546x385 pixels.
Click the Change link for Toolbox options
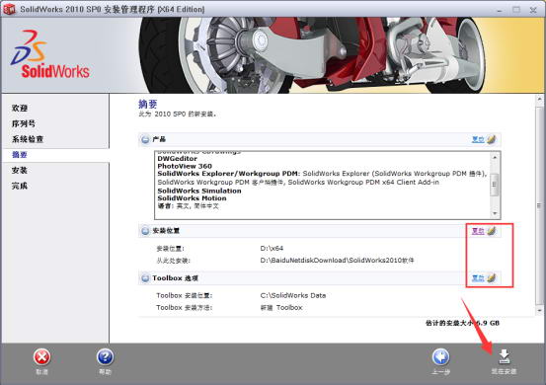tap(478, 277)
